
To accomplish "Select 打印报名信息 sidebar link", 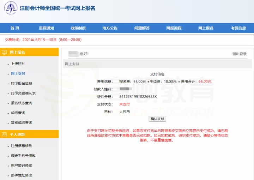I will point(22,84).
